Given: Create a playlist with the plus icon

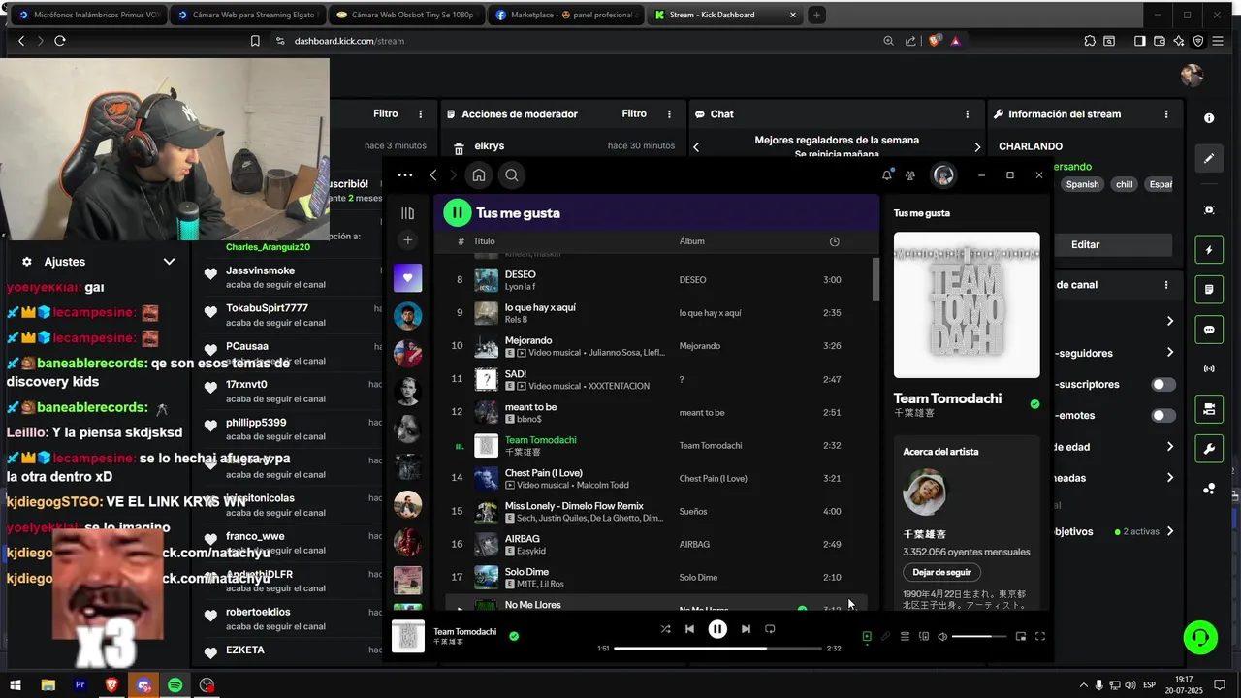Looking at the screenshot, I should coord(408,240).
